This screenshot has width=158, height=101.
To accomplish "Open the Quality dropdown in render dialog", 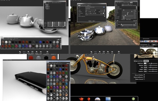I will 95,15.
